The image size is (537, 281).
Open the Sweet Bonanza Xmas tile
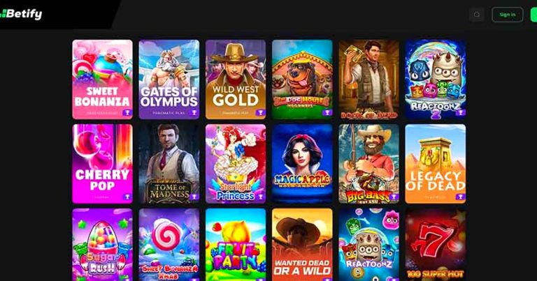[x=169, y=245]
